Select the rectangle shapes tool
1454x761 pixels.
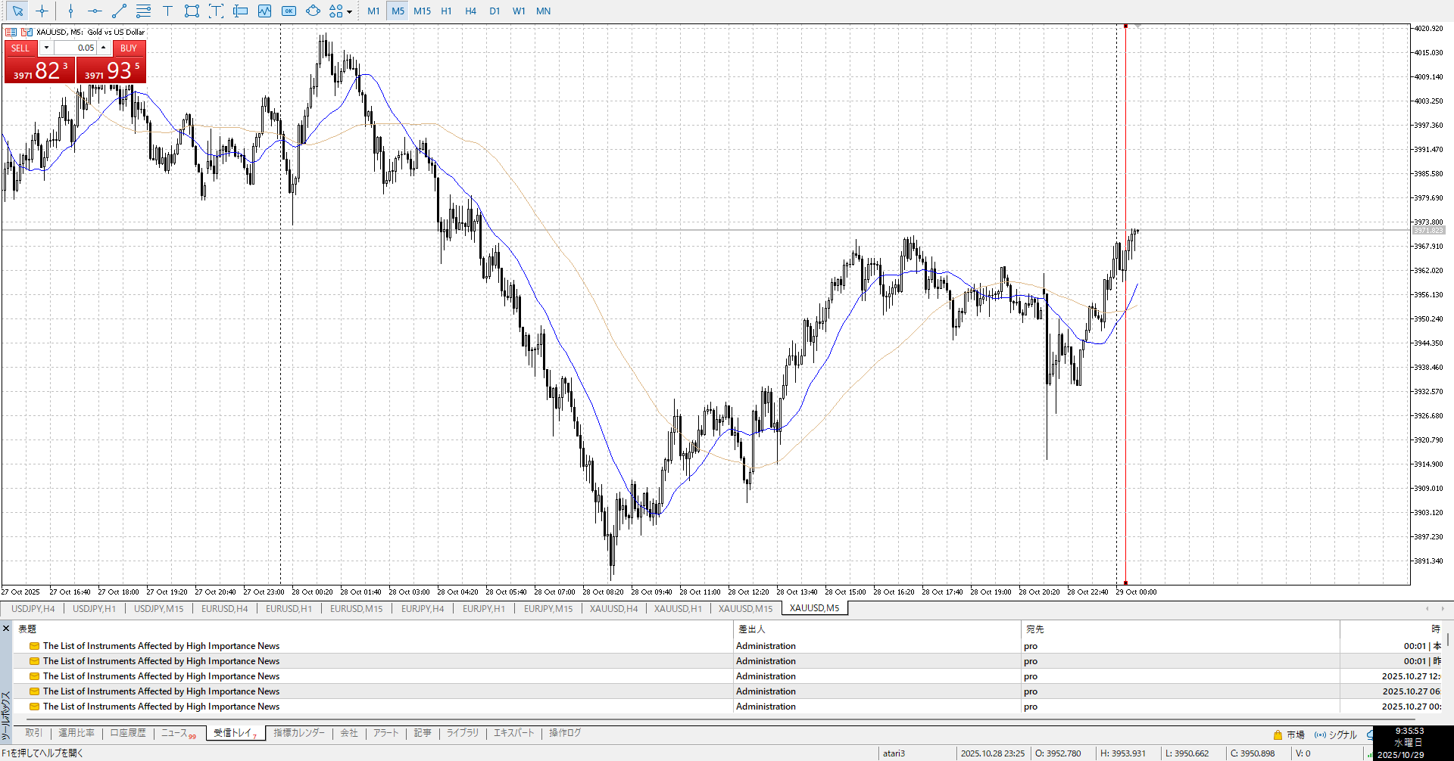click(x=192, y=11)
